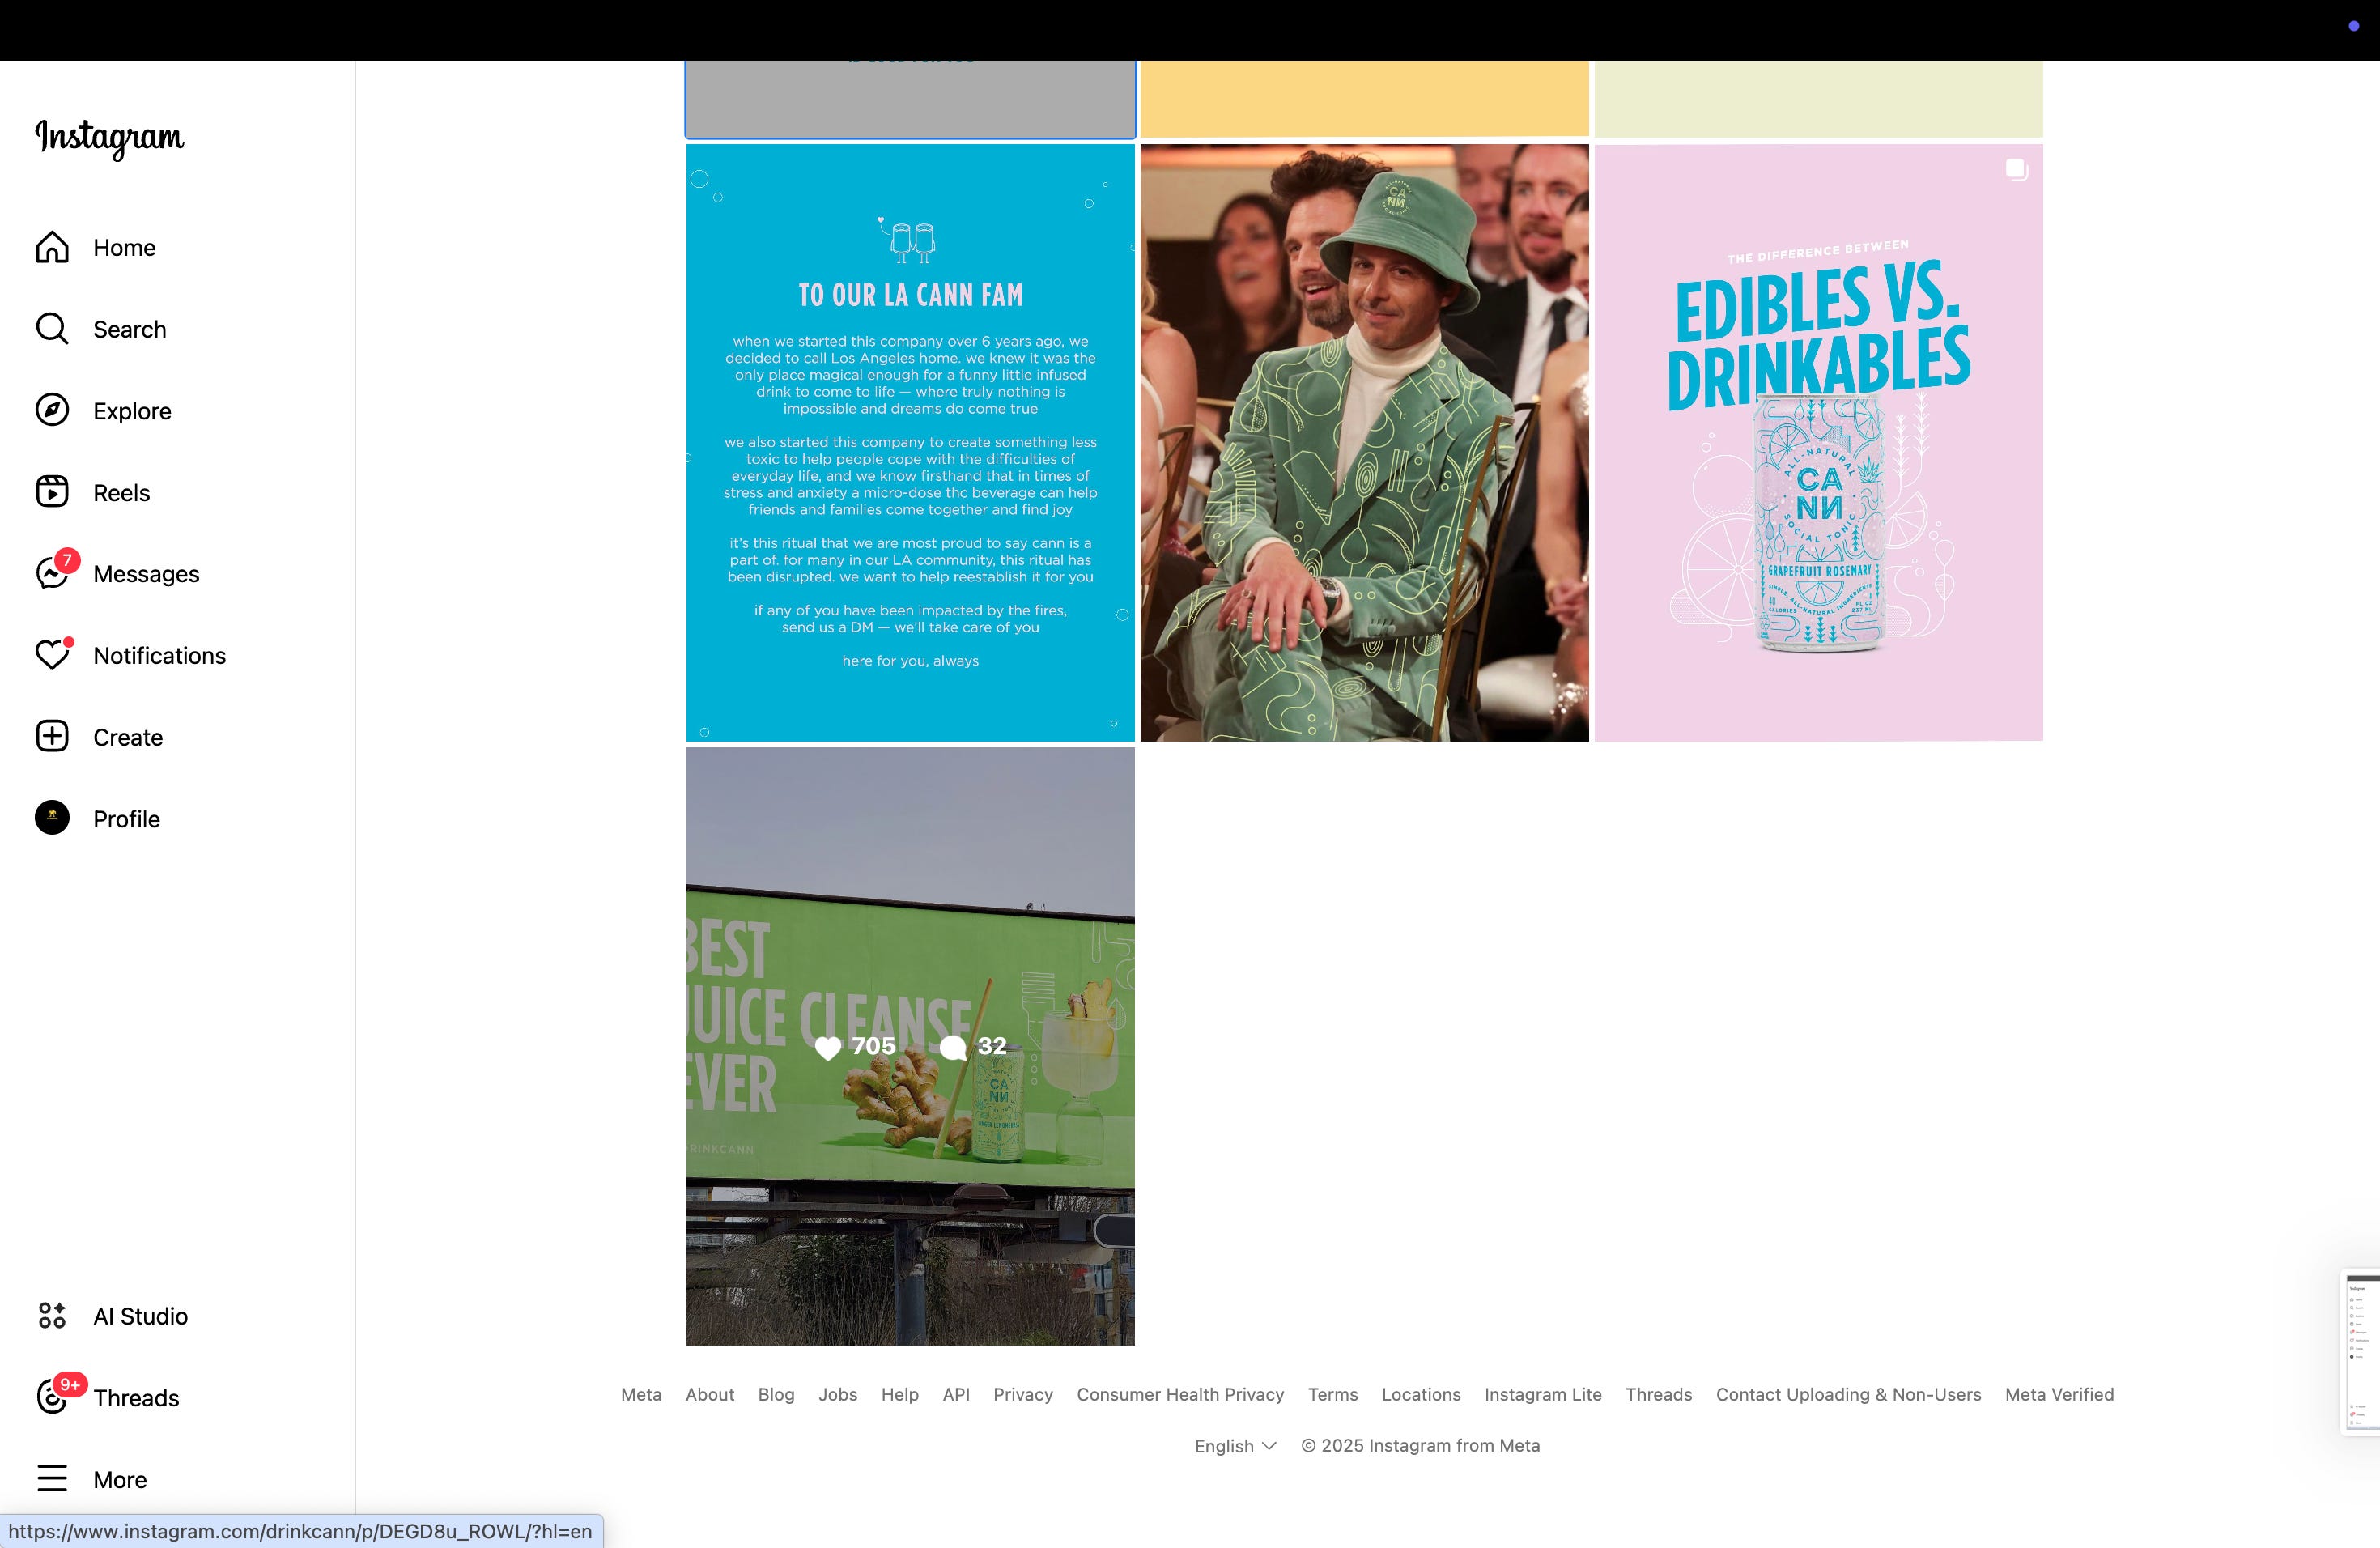The height and width of the screenshot is (1548, 2380).
Task: Open Search from the sidebar
Action: coord(52,329)
